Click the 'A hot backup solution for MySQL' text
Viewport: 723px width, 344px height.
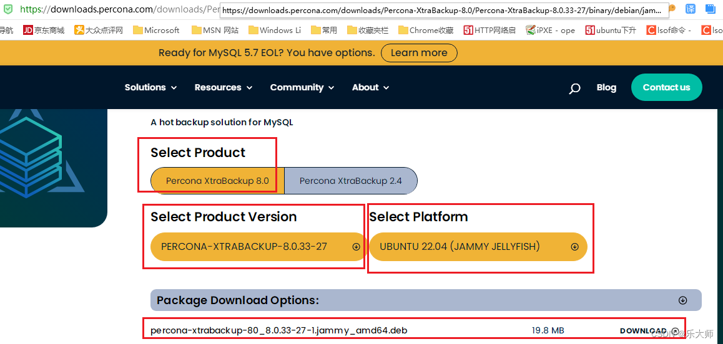(x=222, y=123)
